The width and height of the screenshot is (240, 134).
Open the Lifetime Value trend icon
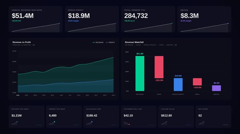pyautogui.click(x=164, y=123)
